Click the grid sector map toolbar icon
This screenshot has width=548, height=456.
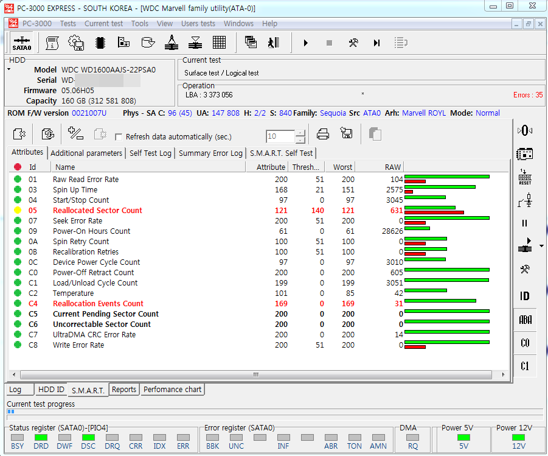219,43
